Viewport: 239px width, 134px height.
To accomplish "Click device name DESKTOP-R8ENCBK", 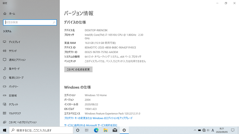I will [x=96, y=30].
